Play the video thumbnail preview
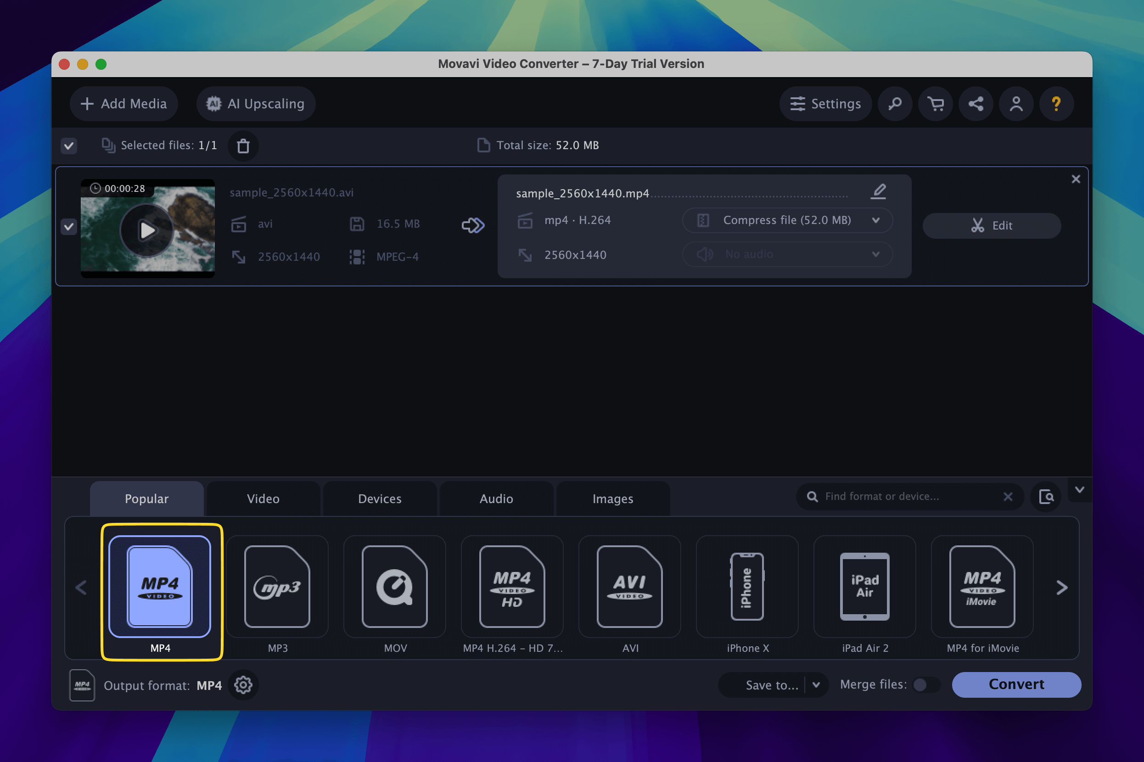The width and height of the screenshot is (1144, 762). [147, 230]
